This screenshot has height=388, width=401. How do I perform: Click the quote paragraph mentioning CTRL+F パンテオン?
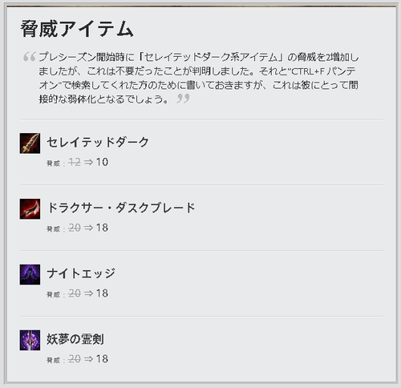[199, 78]
